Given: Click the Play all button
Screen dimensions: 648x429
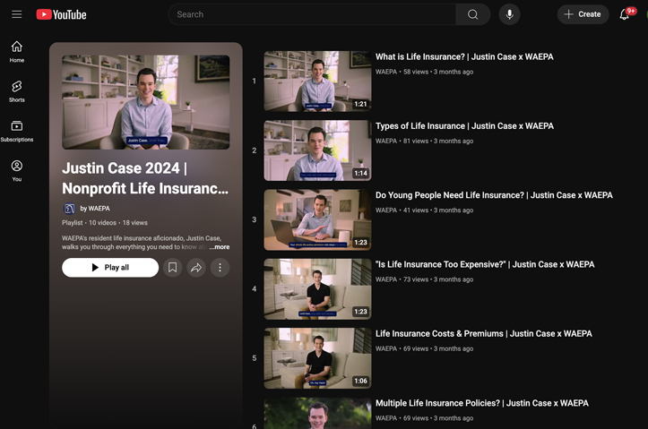Looking at the screenshot, I should click(110, 268).
